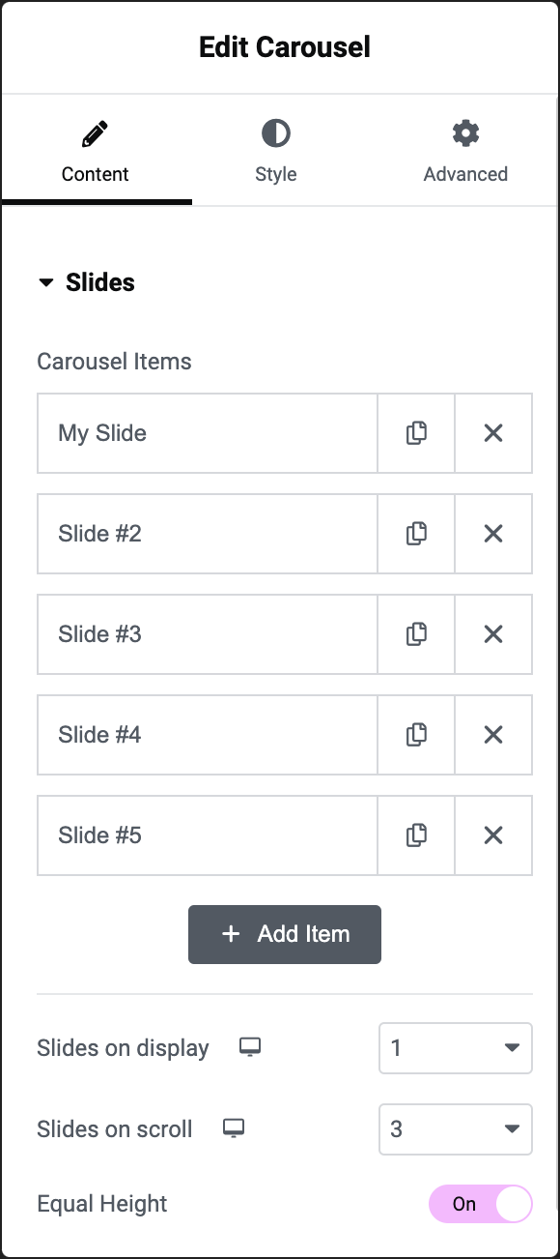
Task: Duplicate "My Slide" using its copy icon
Action: click(x=416, y=433)
